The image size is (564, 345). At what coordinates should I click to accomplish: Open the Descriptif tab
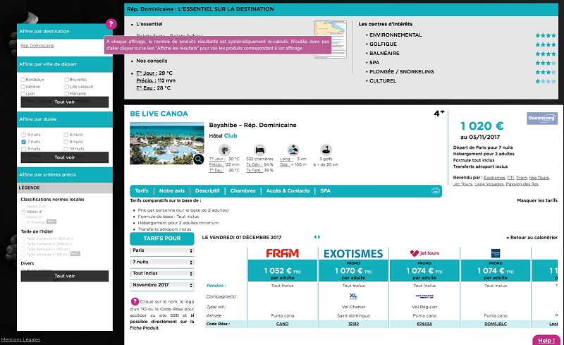(207, 191)
